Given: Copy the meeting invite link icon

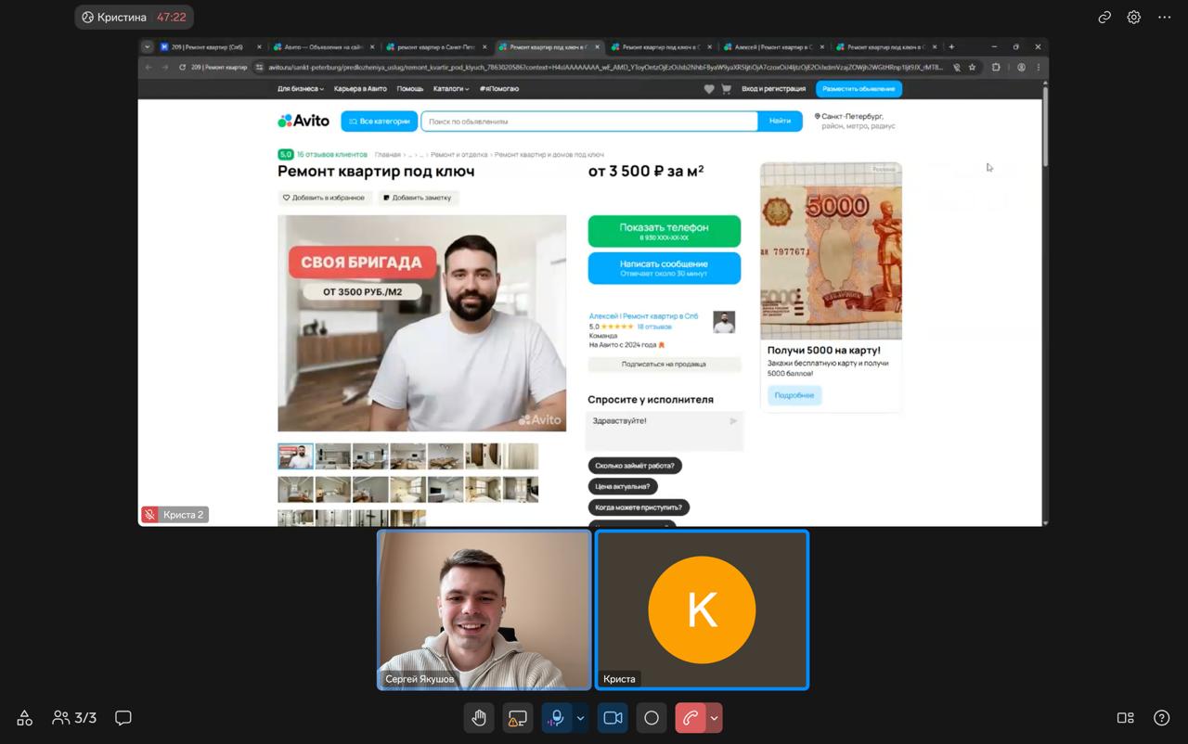Looking at the screenshot, I should click(1104, 17).
